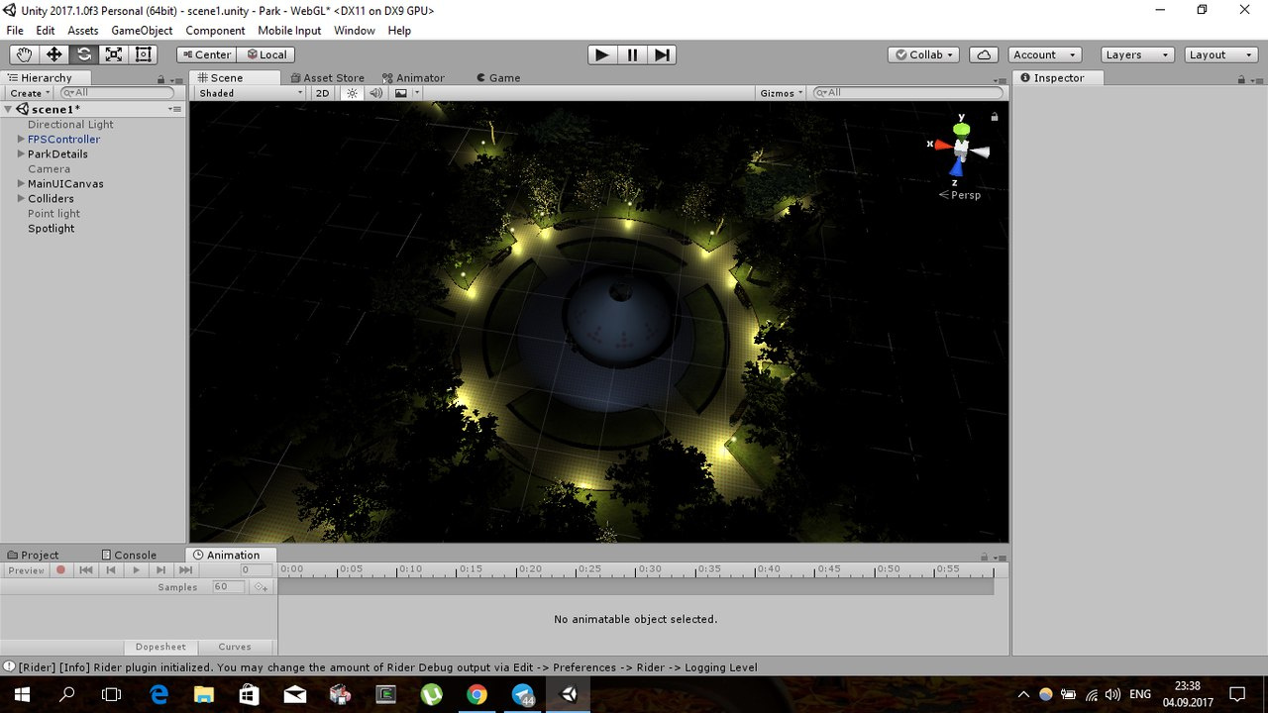Click the Add keyframe button
1268x713 pixels.
coord(261,587)
